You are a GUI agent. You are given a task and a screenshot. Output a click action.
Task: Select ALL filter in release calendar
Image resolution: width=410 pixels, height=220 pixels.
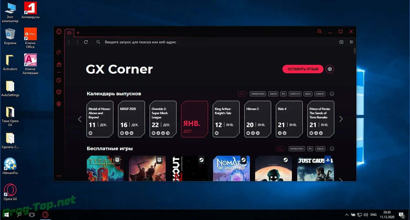click(242, 94)
